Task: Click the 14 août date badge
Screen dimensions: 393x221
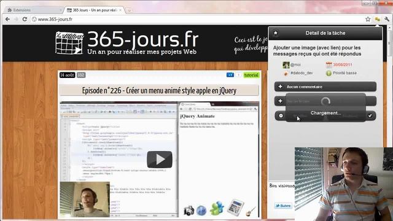Action: point(67,75)
